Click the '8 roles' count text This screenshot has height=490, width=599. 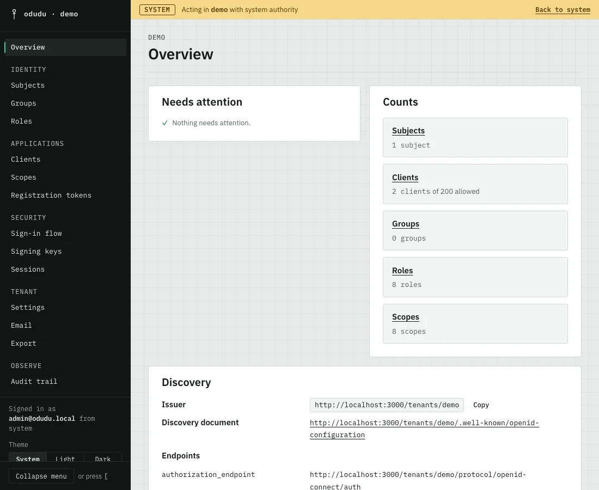coord(407,285)
